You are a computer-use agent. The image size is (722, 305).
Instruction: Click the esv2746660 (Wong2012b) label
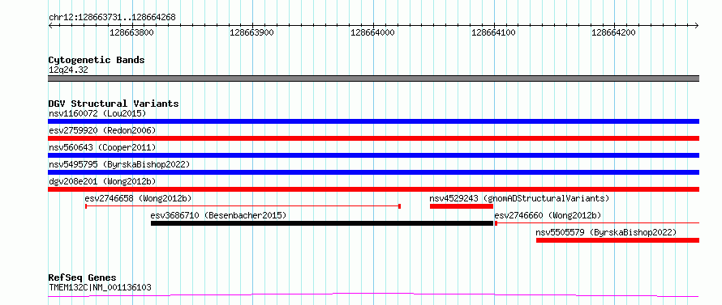click(548, 215)
